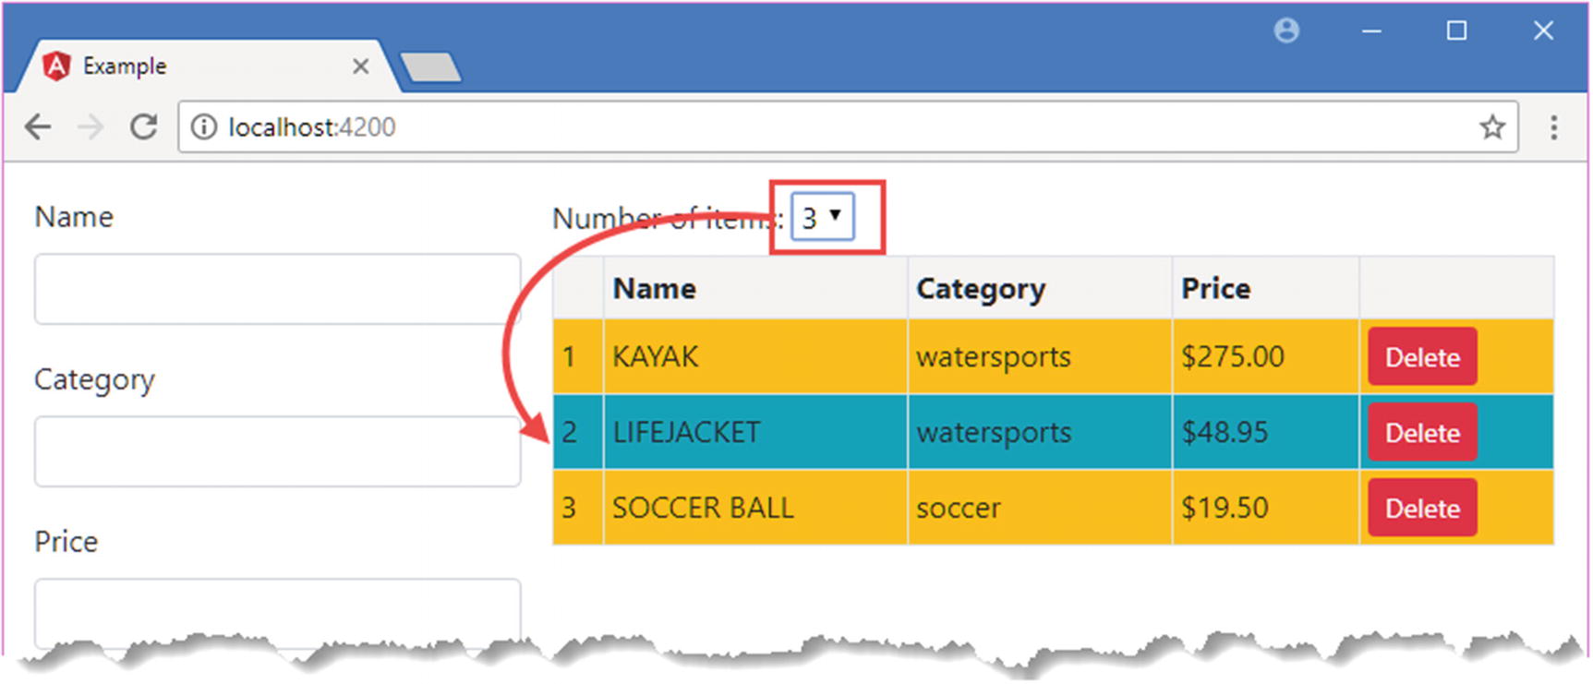Delete the LIFEJACKET row
This screenshot has width=1593, height=684.
coord(1422,433)
